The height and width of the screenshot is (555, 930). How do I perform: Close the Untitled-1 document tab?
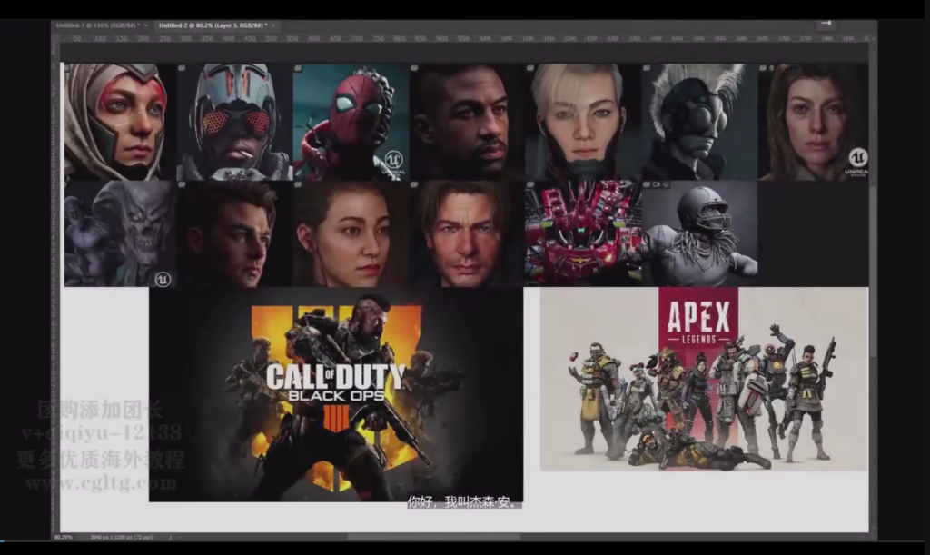[146, 25]
